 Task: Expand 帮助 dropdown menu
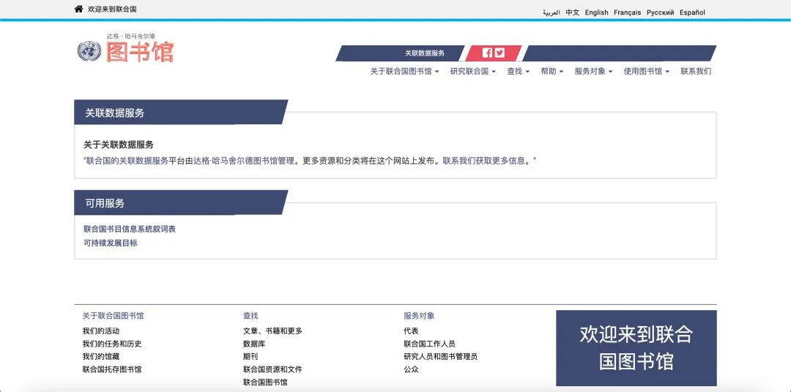click(552, 72)
